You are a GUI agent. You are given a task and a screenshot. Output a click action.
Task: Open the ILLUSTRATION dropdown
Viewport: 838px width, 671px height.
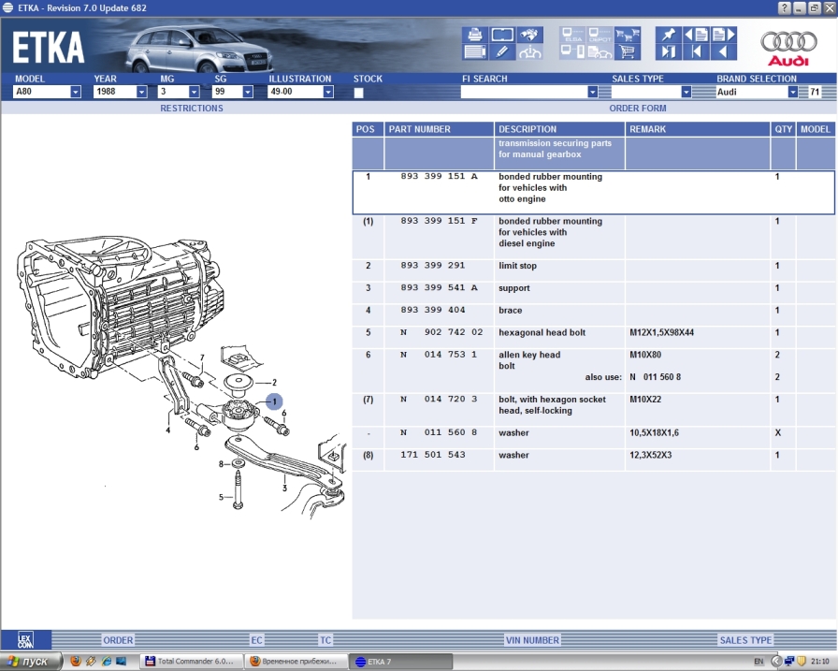tap(328, 92)
